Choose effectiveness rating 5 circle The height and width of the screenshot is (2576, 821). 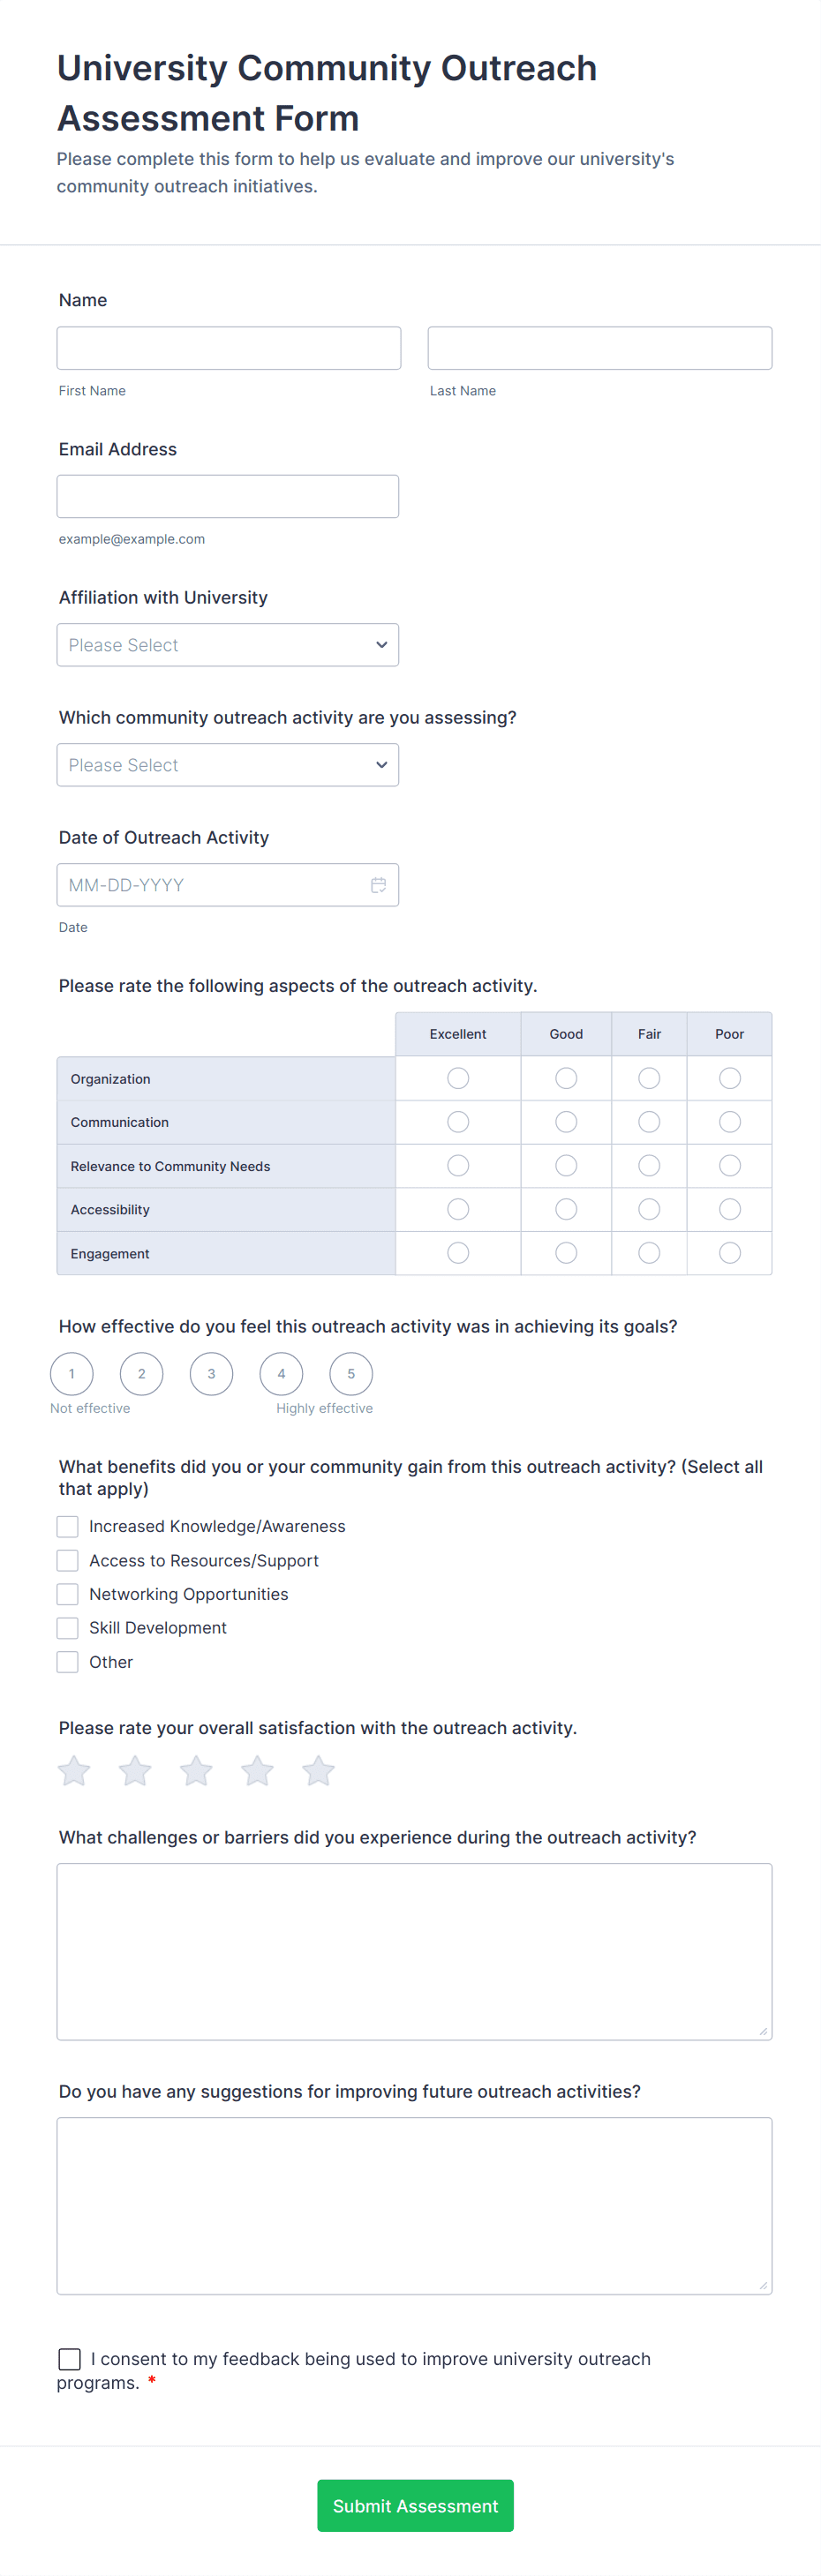pos(351,1374)
